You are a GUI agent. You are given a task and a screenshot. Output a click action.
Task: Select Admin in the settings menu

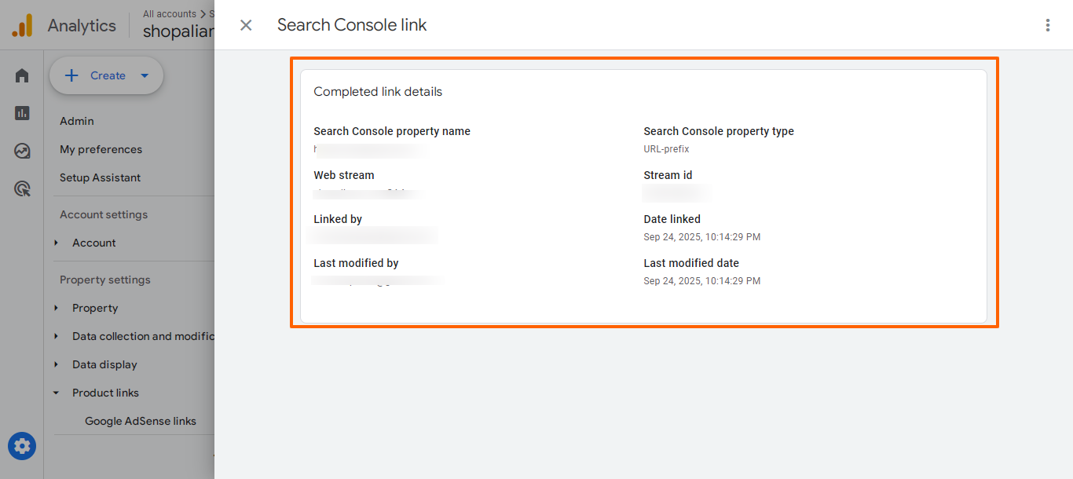(x=77, y=121)
